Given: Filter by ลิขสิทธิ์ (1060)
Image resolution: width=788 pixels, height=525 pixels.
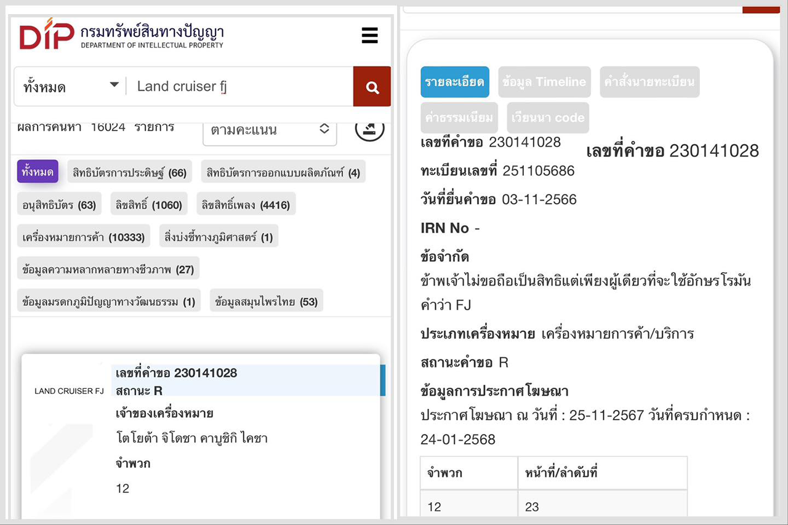Looking at the screenshot, I should pyautogui.click(x=149, y=205).
